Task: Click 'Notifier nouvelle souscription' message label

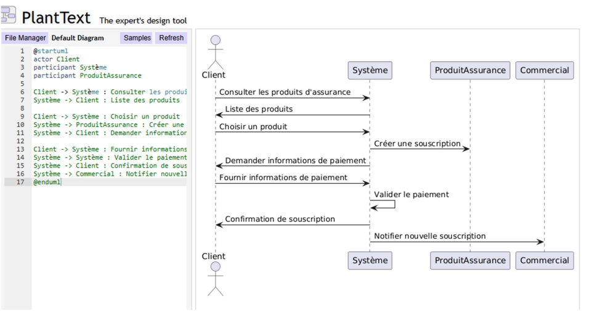Action: coord(430,236)
